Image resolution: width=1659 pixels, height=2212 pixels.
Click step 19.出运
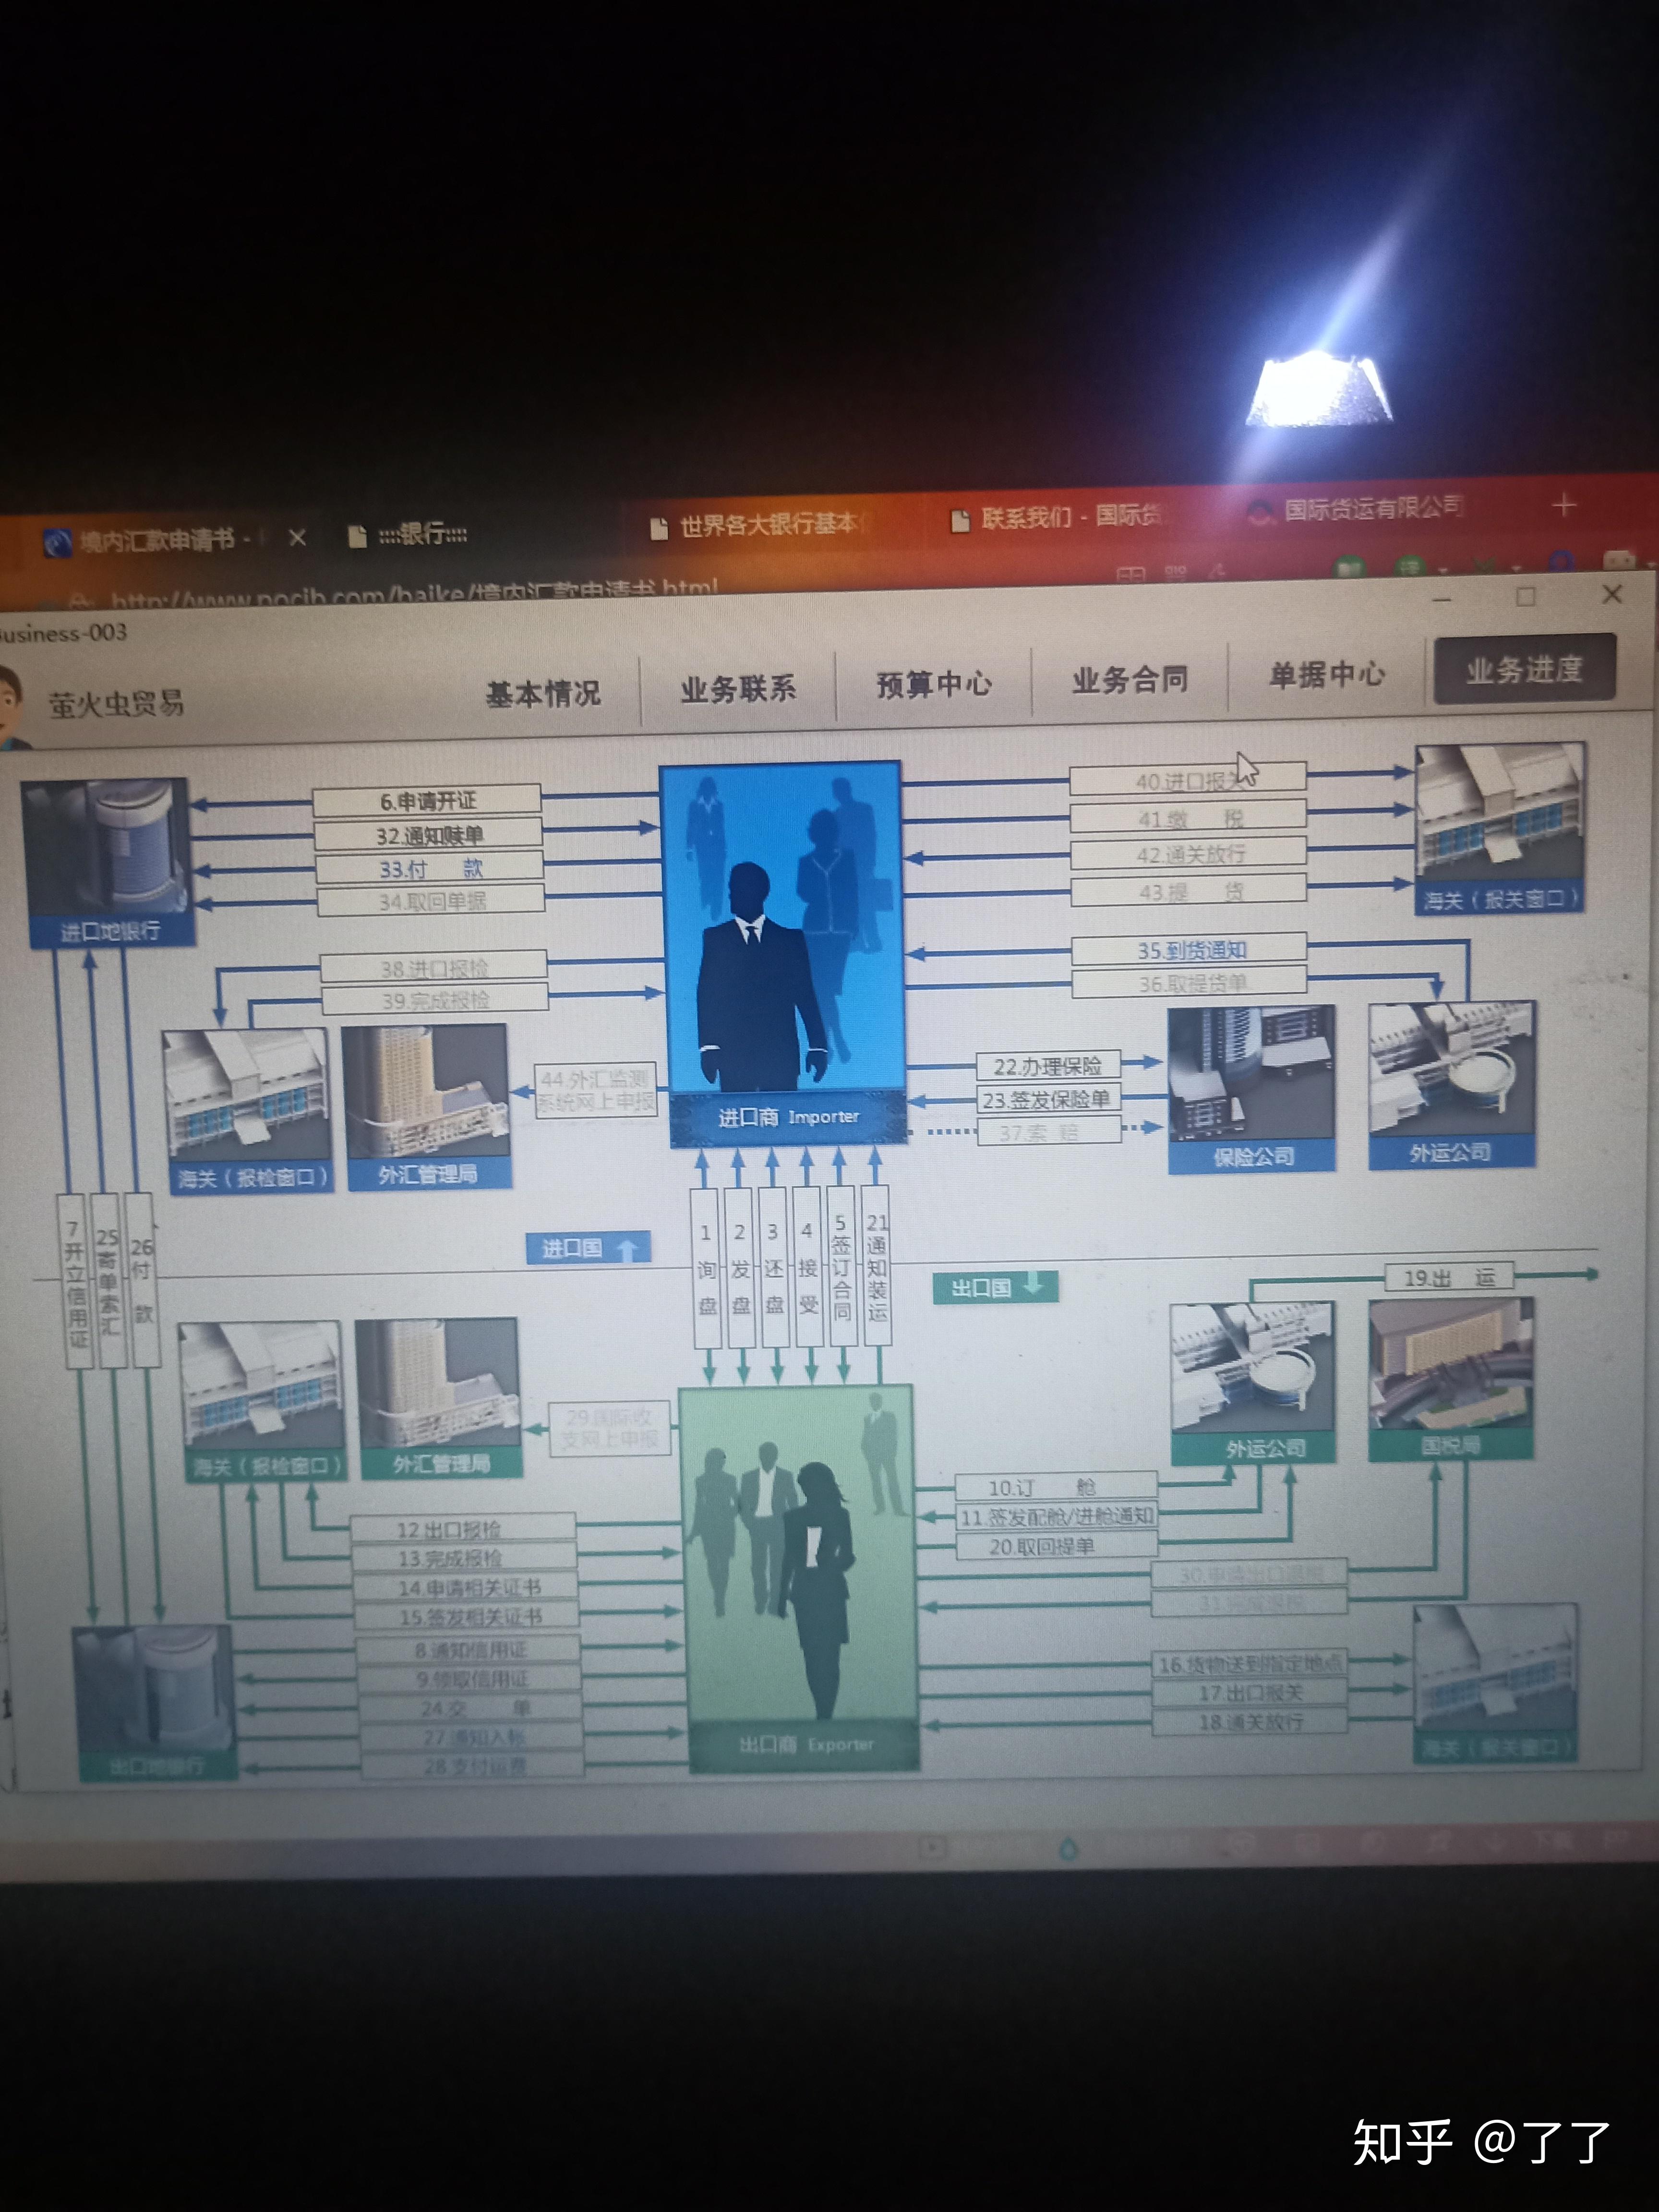[x=1449, y=1277]
